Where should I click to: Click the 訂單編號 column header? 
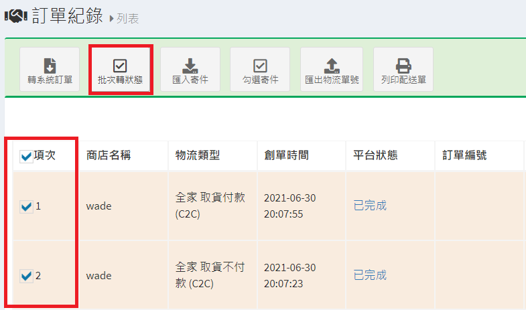(x=464, y=155)
